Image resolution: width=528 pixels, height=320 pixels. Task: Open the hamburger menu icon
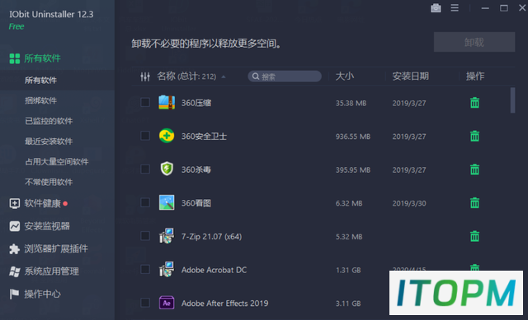455,7
